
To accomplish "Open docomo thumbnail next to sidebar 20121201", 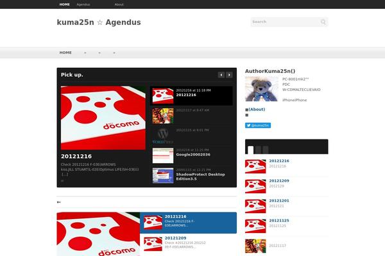I will 255,206.
